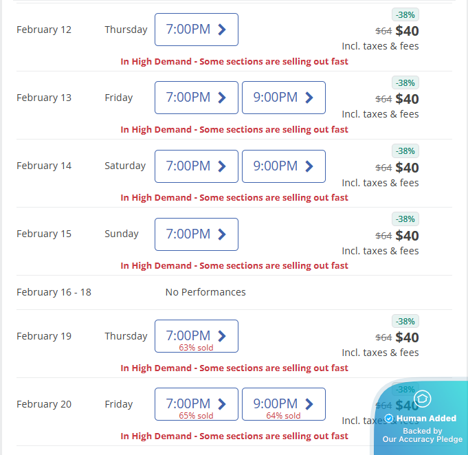Click the -38% badge for February 14
468x455 pixels.
[x=405, y=151]
